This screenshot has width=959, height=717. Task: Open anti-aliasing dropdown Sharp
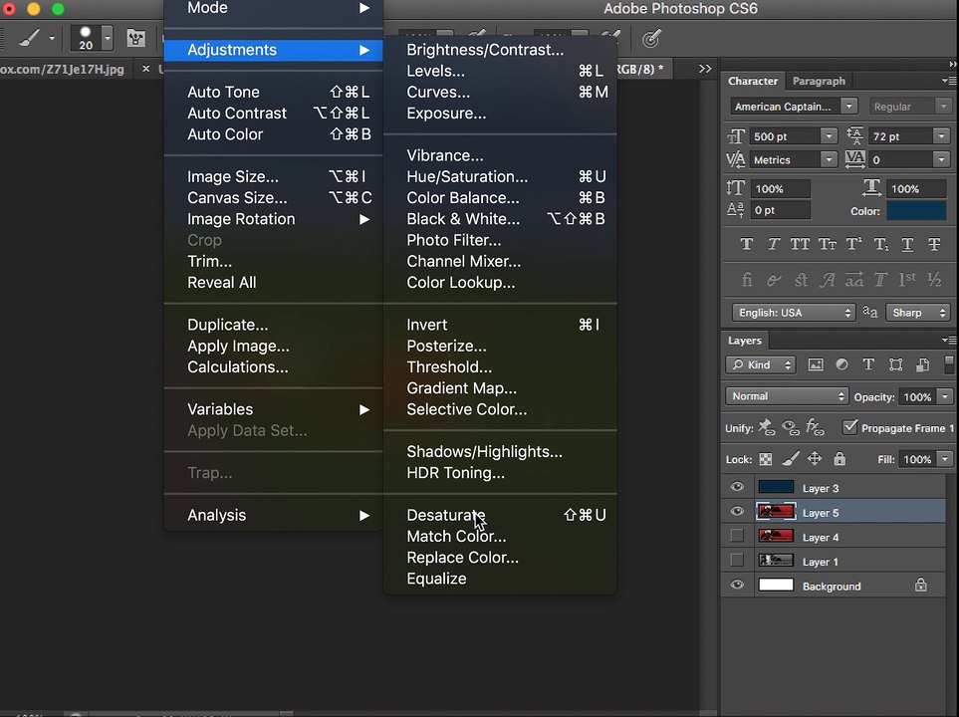(918, 313)
